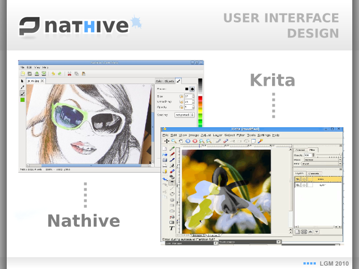This screenshot has width=359, height=269.
Task: Click the Copy icon in Nathive toolbar
Action: 76,73
